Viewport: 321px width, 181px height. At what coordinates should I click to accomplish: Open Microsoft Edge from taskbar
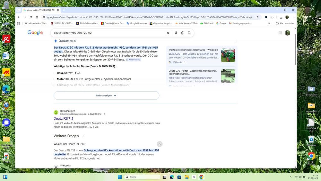click(x=172, y=177)
